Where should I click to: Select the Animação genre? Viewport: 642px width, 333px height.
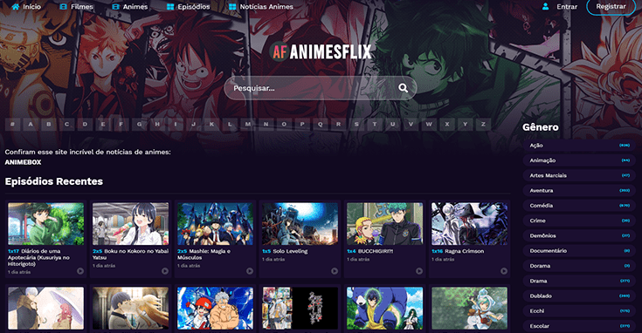coord(579,160)
